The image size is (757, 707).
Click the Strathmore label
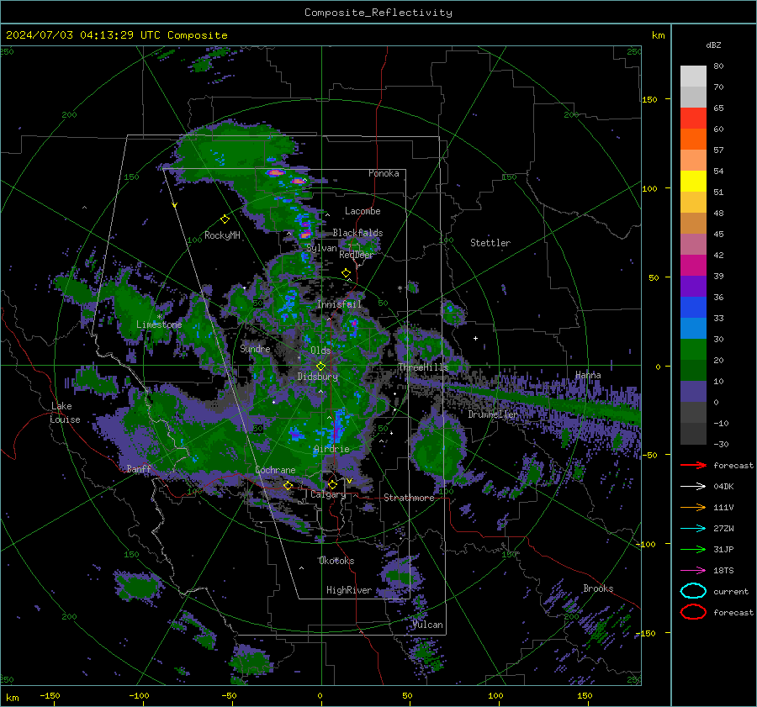[409, 498]
